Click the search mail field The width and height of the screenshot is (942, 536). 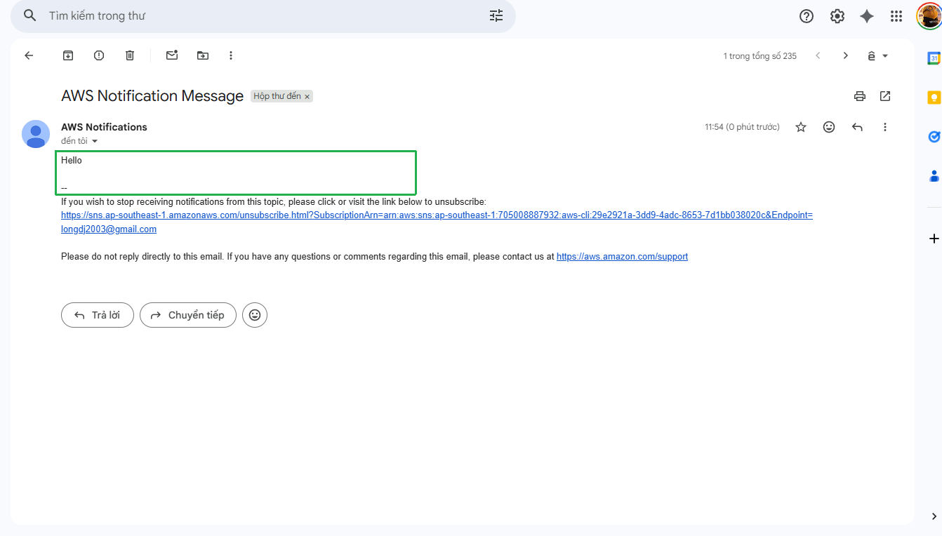[263, 15]
